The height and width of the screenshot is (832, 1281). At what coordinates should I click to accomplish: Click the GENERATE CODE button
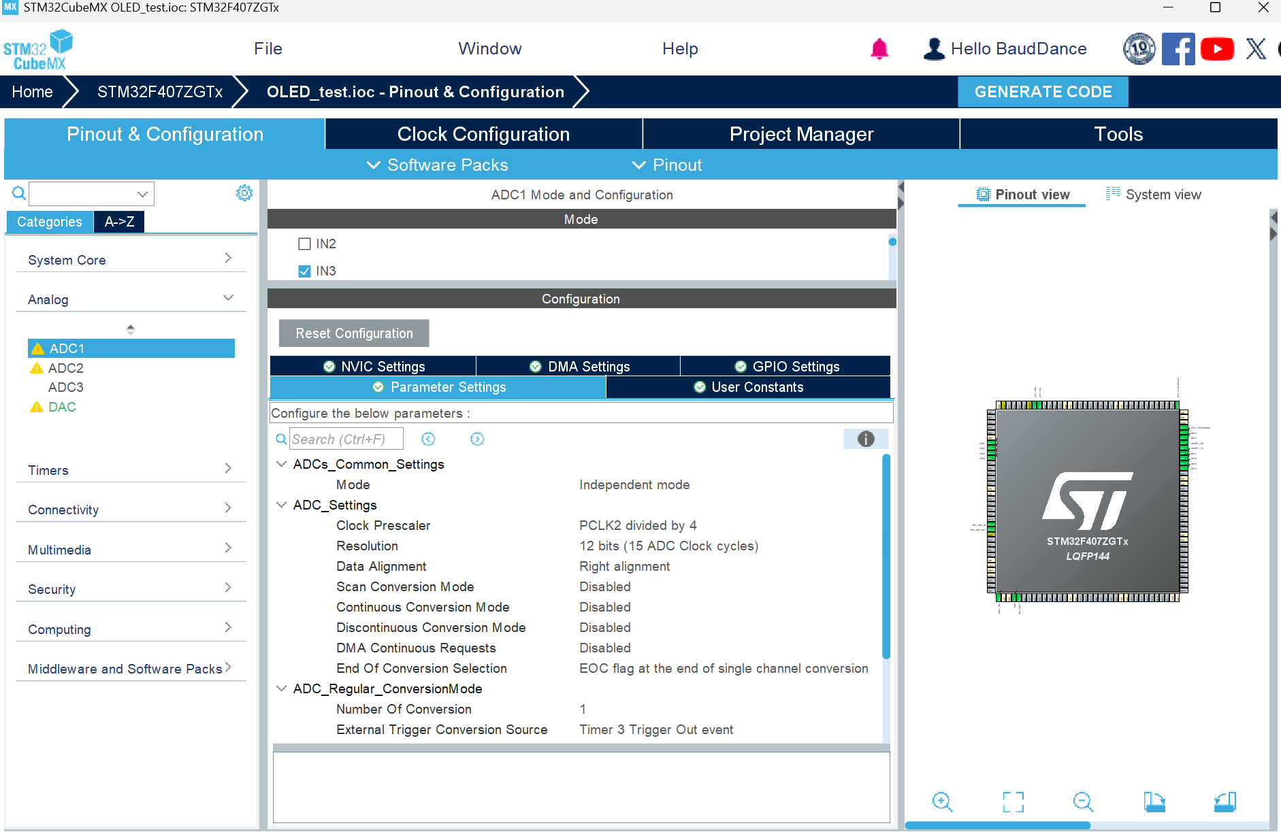(x=1043, y=92)
